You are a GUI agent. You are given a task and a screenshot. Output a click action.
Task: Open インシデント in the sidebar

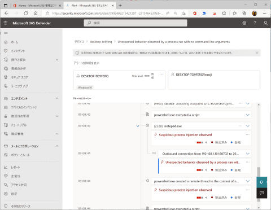(18, 51)
